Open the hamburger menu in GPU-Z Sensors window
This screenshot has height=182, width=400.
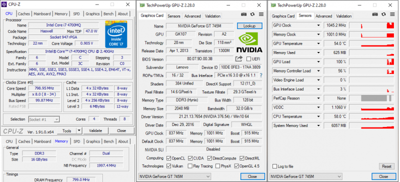392,14
